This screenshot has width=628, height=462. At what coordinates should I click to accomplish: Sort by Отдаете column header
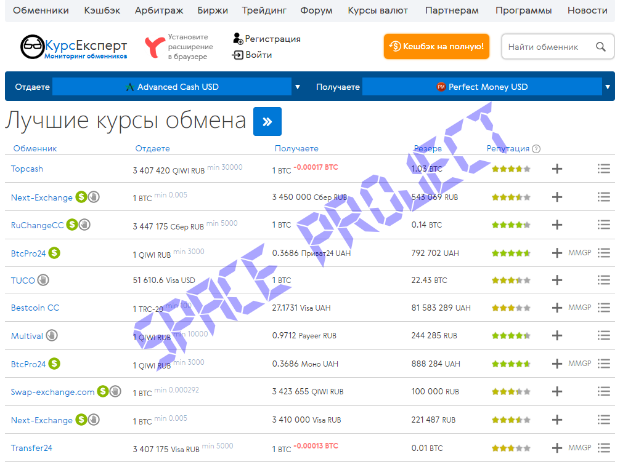pyautogui.click(x=153, y=149)
